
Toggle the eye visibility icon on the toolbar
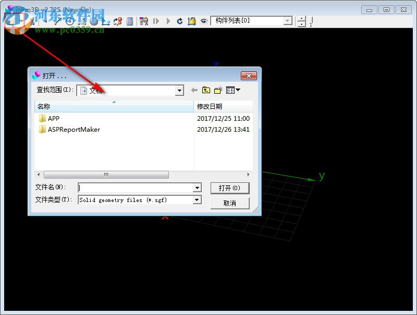(x=204, y=21)
